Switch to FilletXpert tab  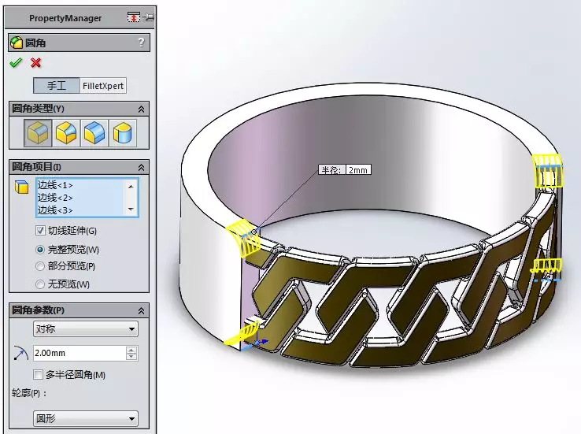point(103,86)
